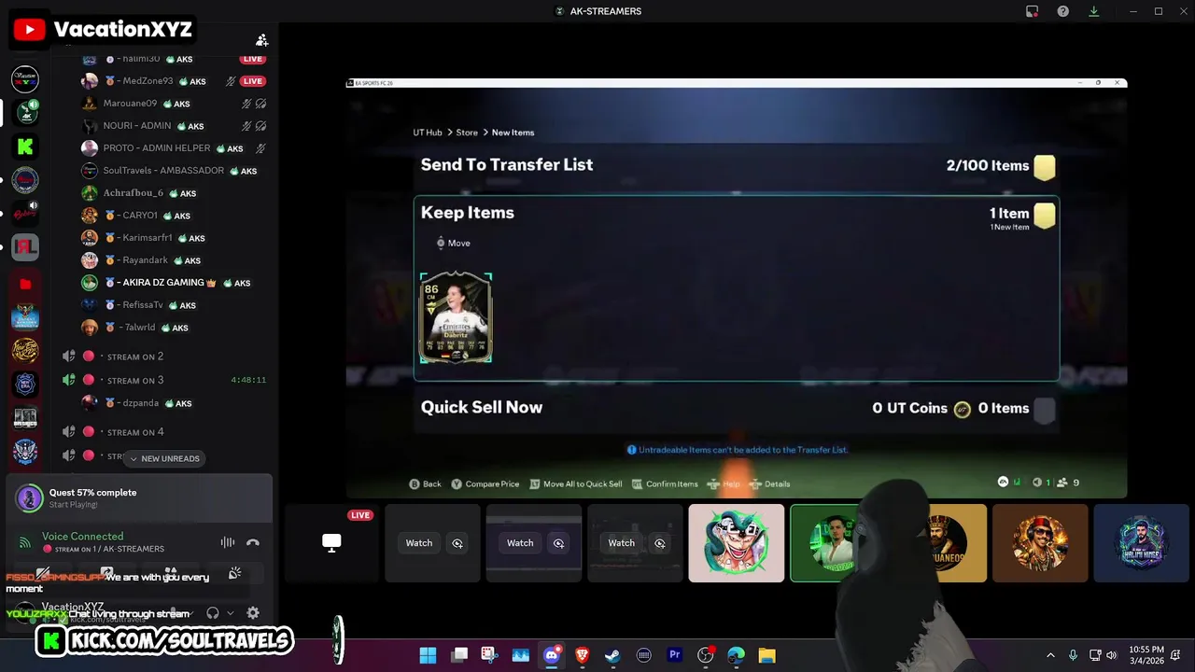Open Premiere Pro from taskbar
This screenshot has height=672, width=1195.
674,655
